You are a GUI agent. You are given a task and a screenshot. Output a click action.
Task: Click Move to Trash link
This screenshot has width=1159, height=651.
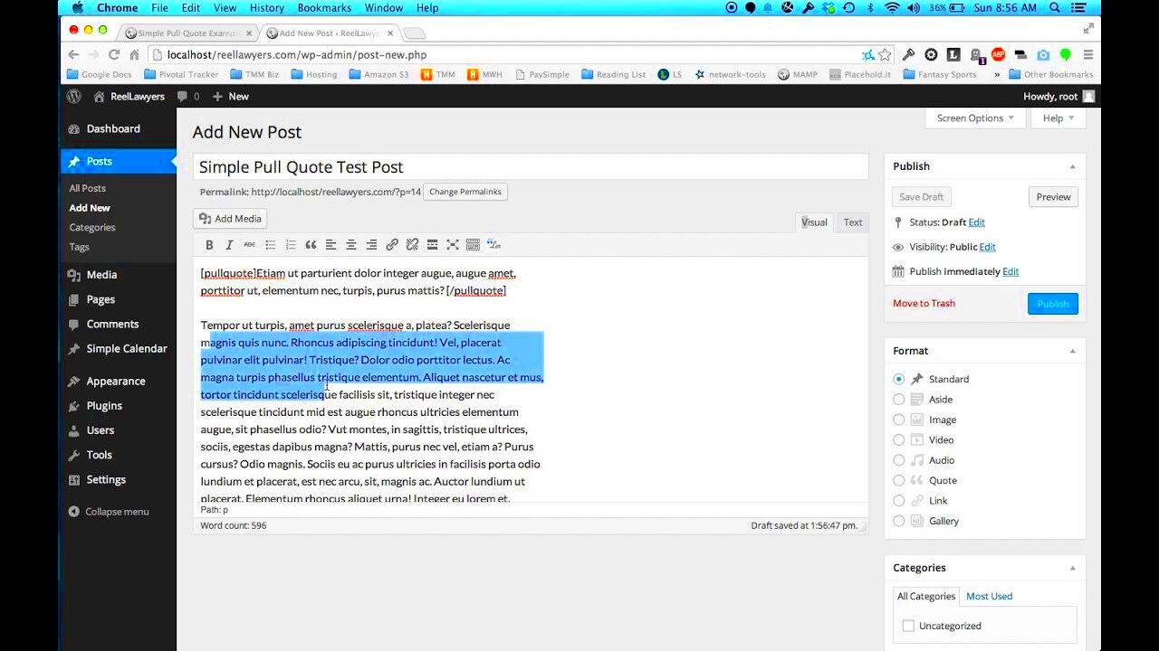(924, 304)
